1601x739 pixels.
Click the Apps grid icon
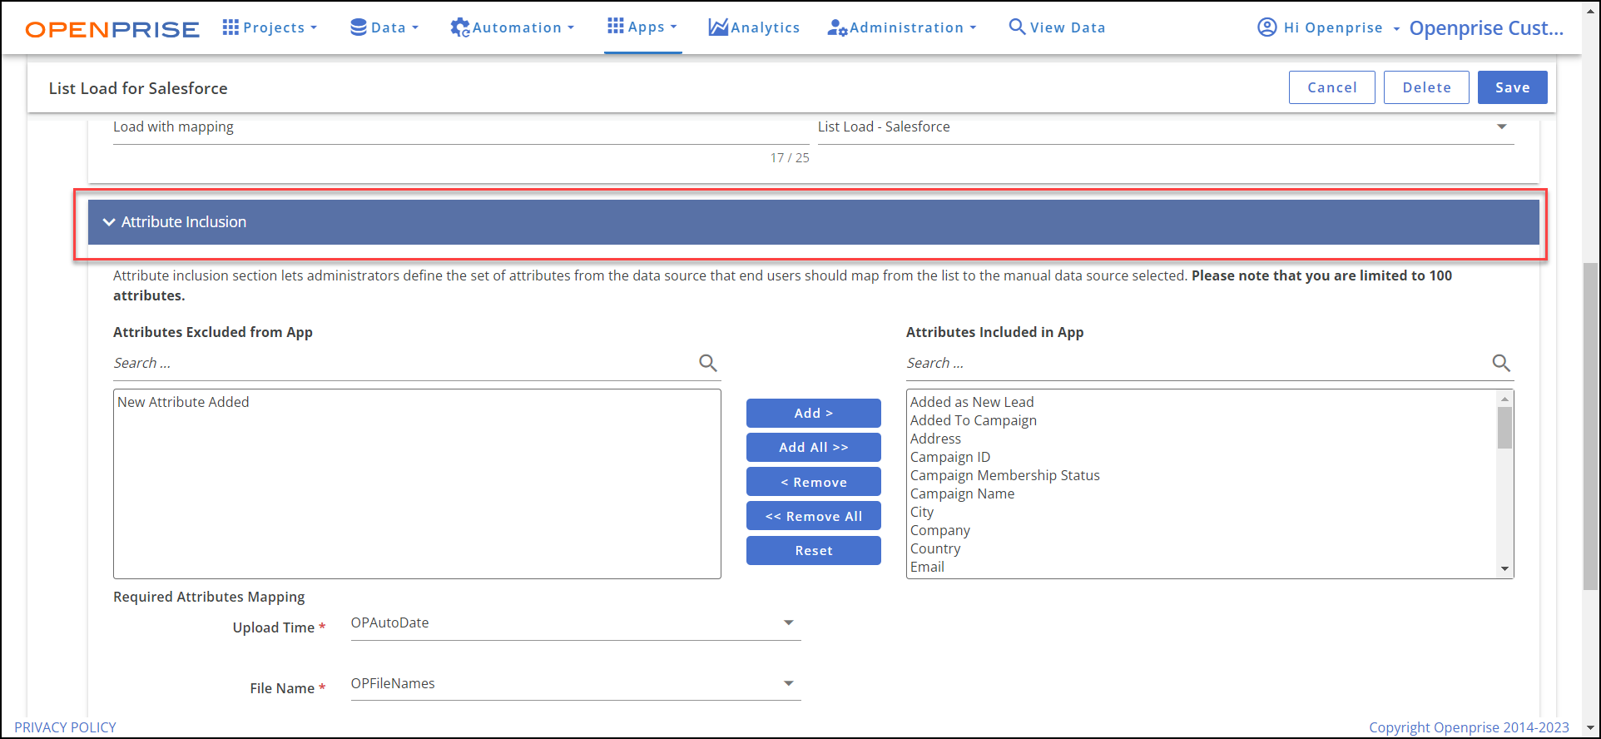616,26
